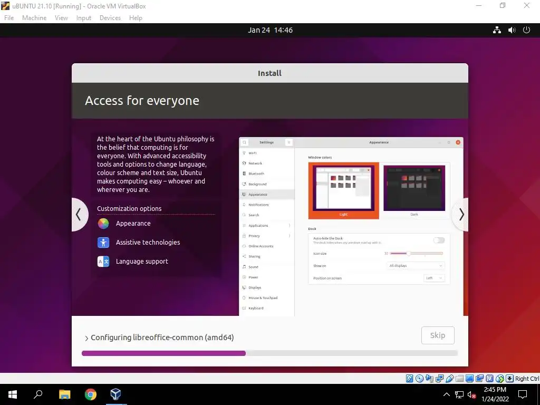Image resolution: width=540 pixels, height=405 pixels.
Task: Launch File Explorer from taskbar
Action: [x=64, y=394]
